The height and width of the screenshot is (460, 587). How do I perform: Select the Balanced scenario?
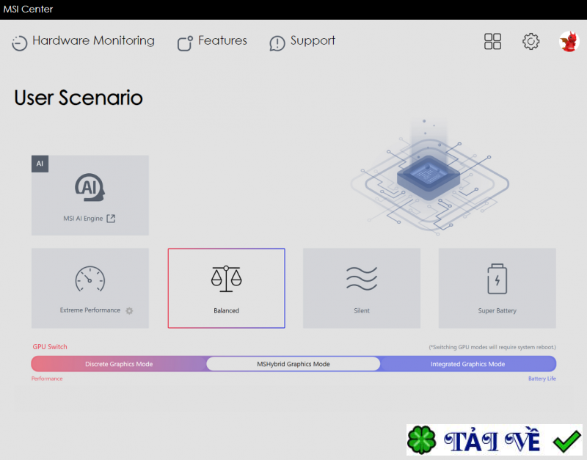click(226, 288)
